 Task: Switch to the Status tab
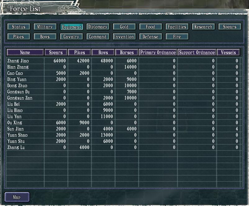[x=18, y=27]
